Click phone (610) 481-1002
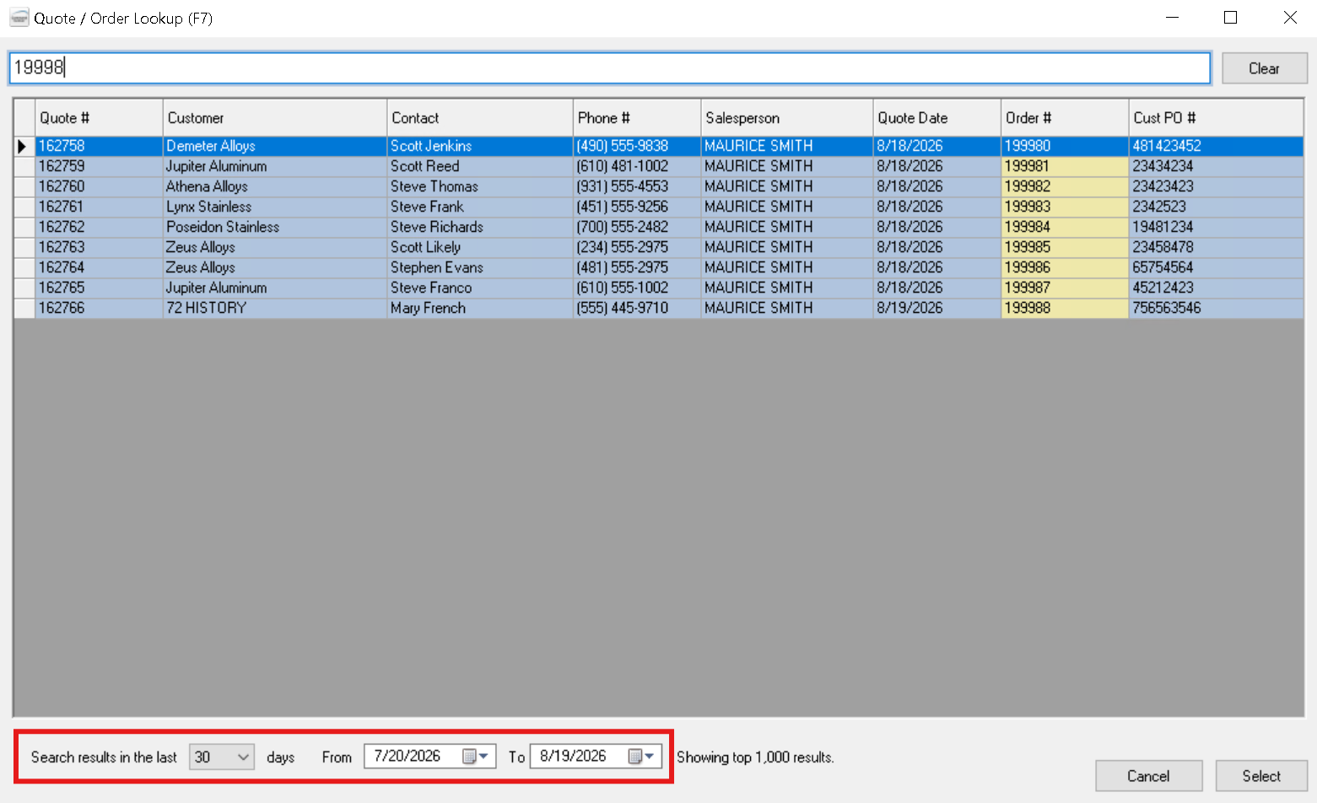The height and width of the screenshot is (803, 1317). tap(637, 166)
